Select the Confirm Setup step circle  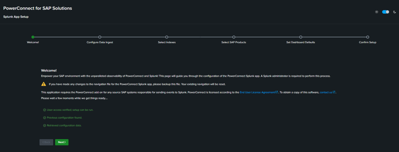(x=368, y=37)
